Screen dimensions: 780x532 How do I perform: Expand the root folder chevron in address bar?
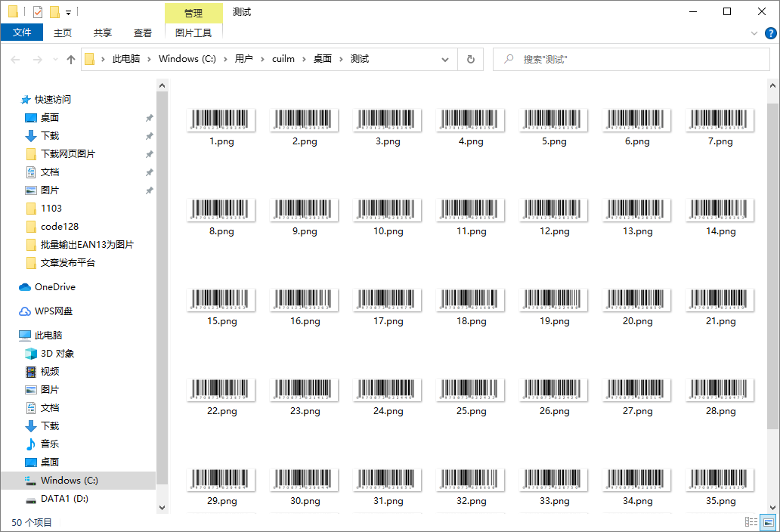click(x=103, y=59)
